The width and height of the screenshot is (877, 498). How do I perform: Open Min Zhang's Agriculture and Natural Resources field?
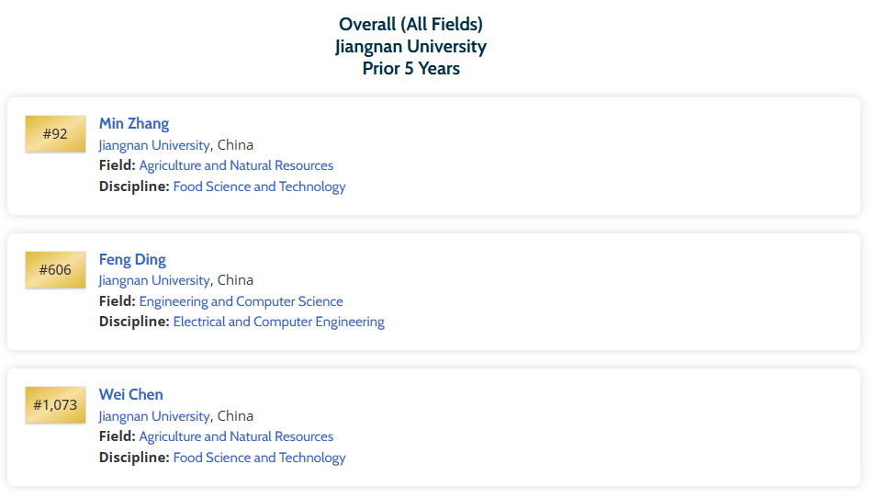(x=236, y=165)
